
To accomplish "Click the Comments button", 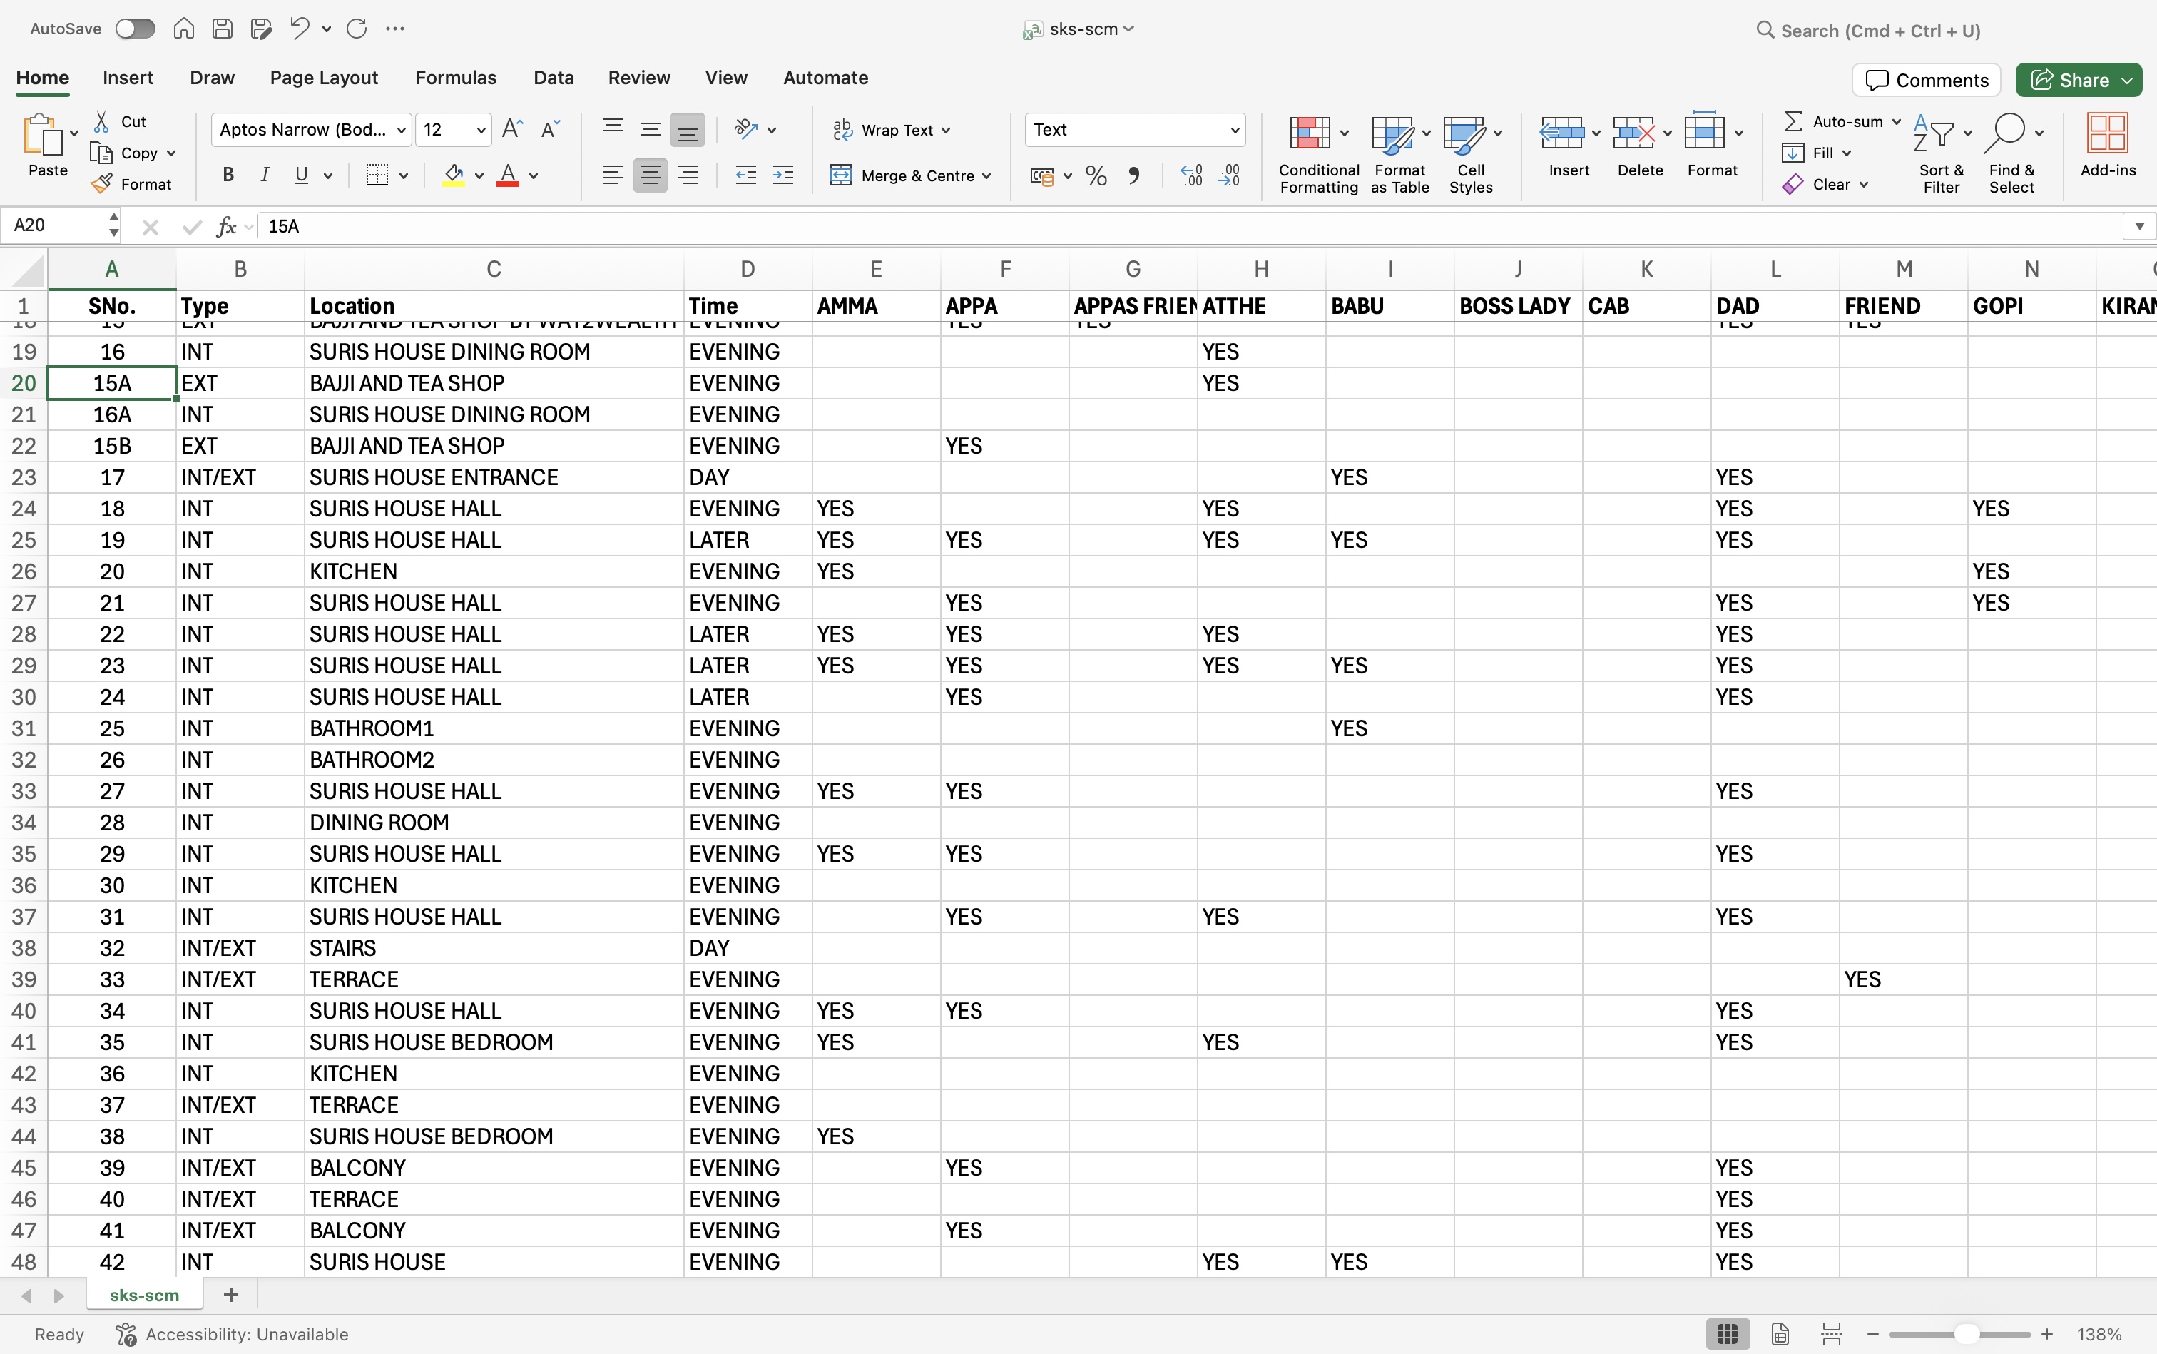I will 1926,81.
